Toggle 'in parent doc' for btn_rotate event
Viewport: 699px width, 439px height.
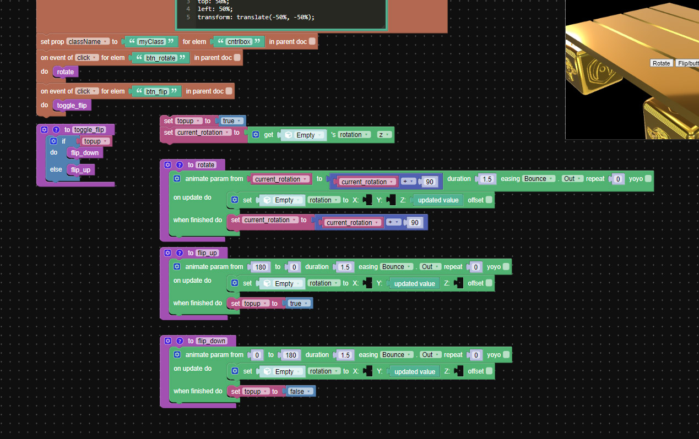[x=237, y=57]
